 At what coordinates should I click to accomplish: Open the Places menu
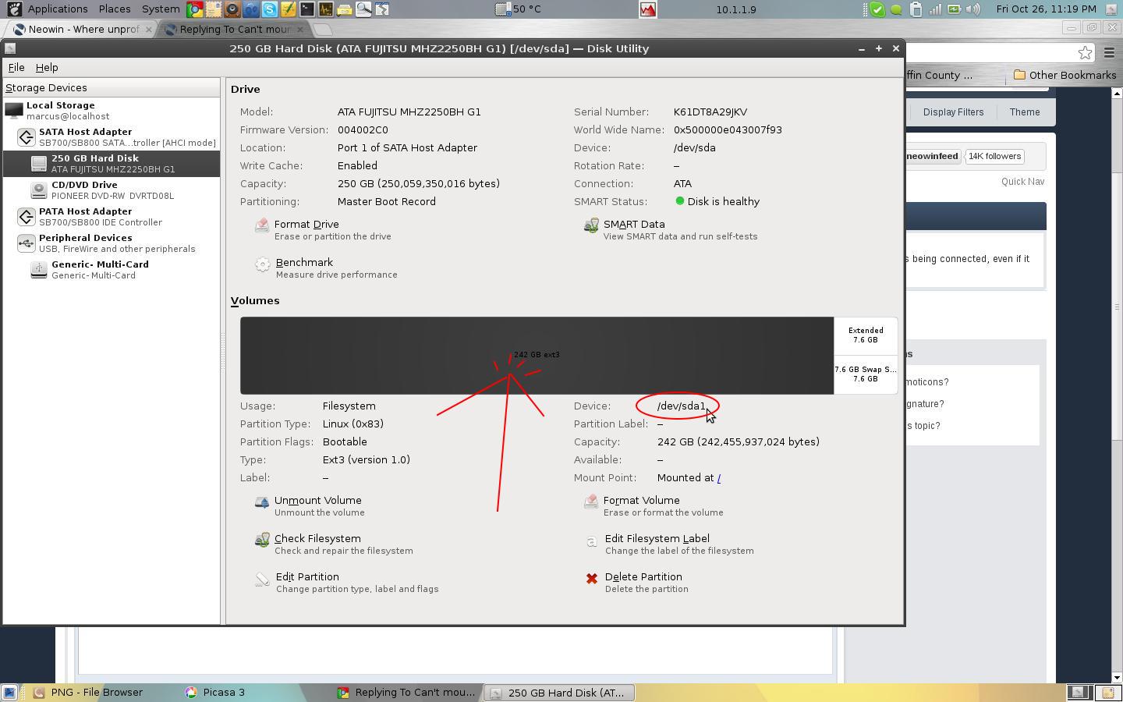[x=115, y=9]
